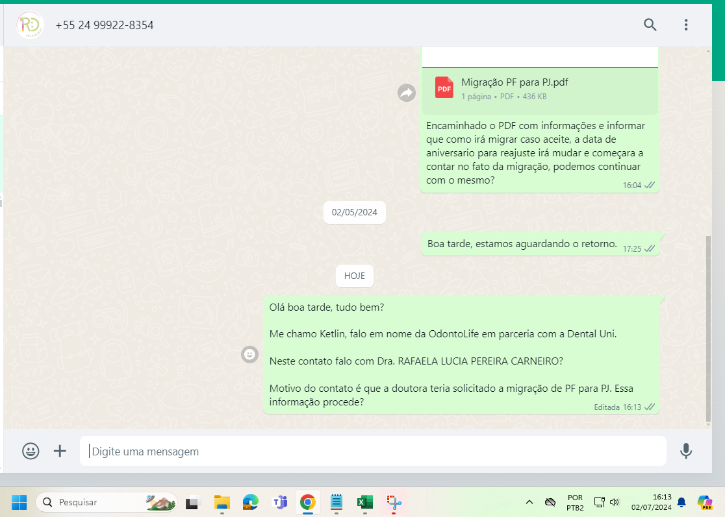
Task: Switch POR PTB2 keyboard language indicator
Action: point(575,502)
